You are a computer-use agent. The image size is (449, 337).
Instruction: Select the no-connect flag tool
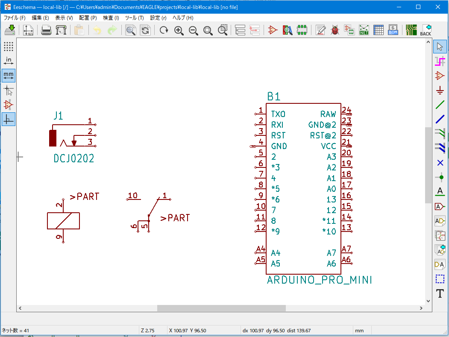tap(440, 163)
